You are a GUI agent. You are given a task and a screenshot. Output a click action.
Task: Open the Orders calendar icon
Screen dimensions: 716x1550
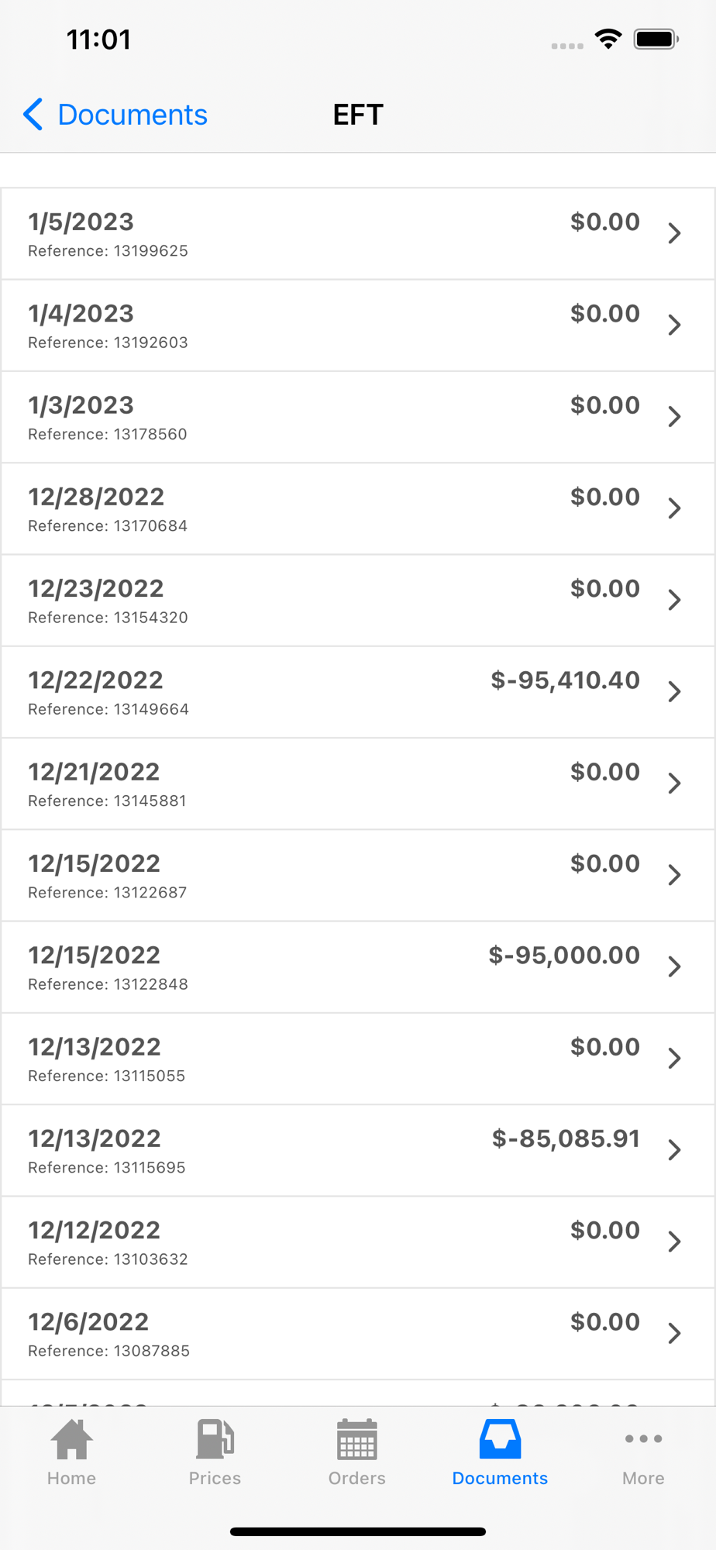click(x=357, y=1439)
